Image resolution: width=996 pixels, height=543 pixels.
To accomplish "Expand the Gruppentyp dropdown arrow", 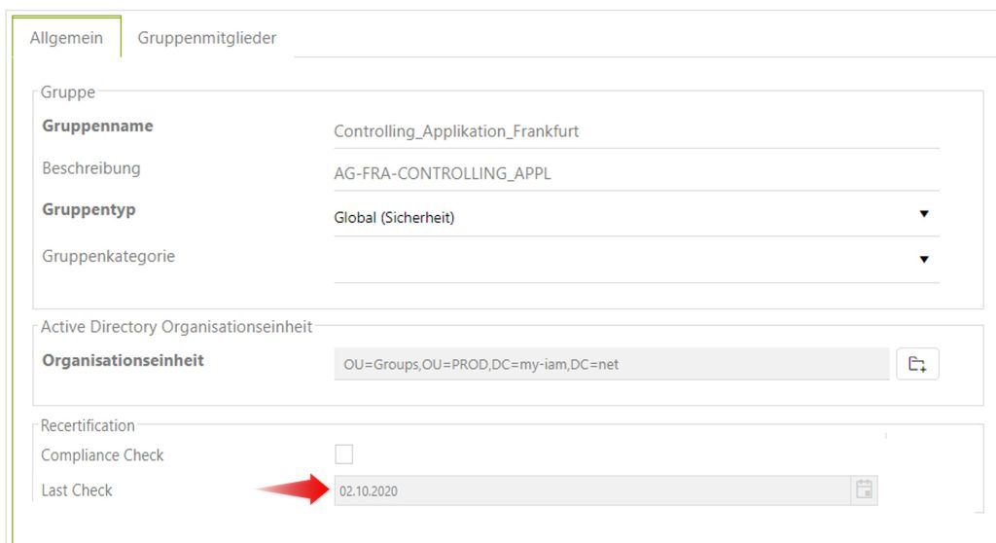I will pyautogui.click(x=924, y=215).
